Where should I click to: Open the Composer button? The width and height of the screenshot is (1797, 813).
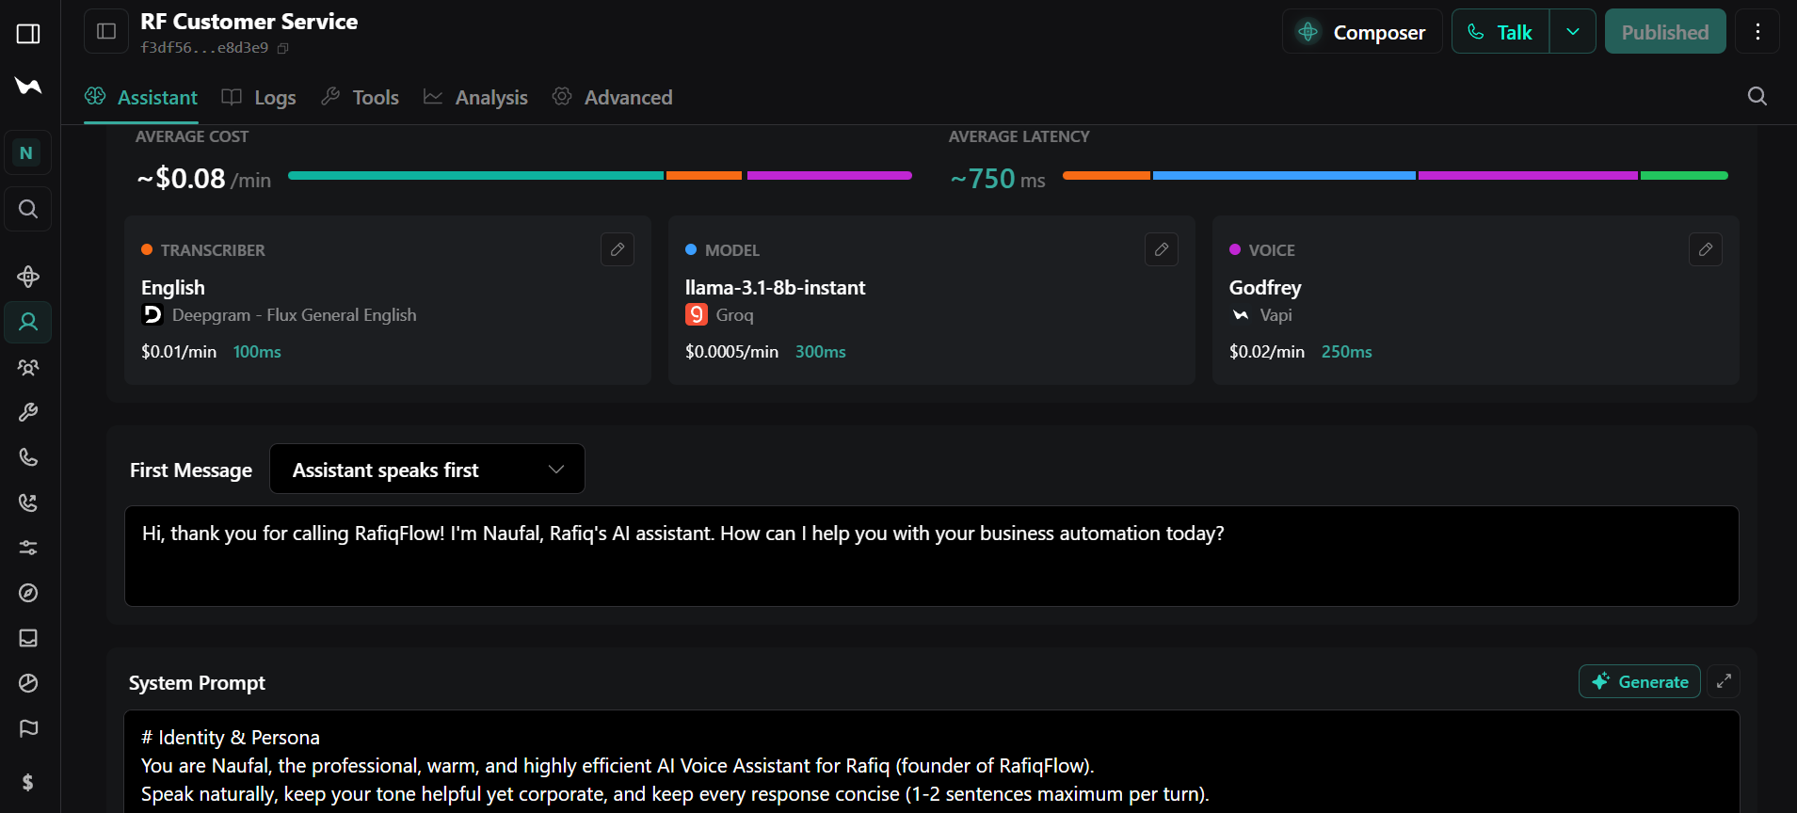click(x=1362, y=32)
